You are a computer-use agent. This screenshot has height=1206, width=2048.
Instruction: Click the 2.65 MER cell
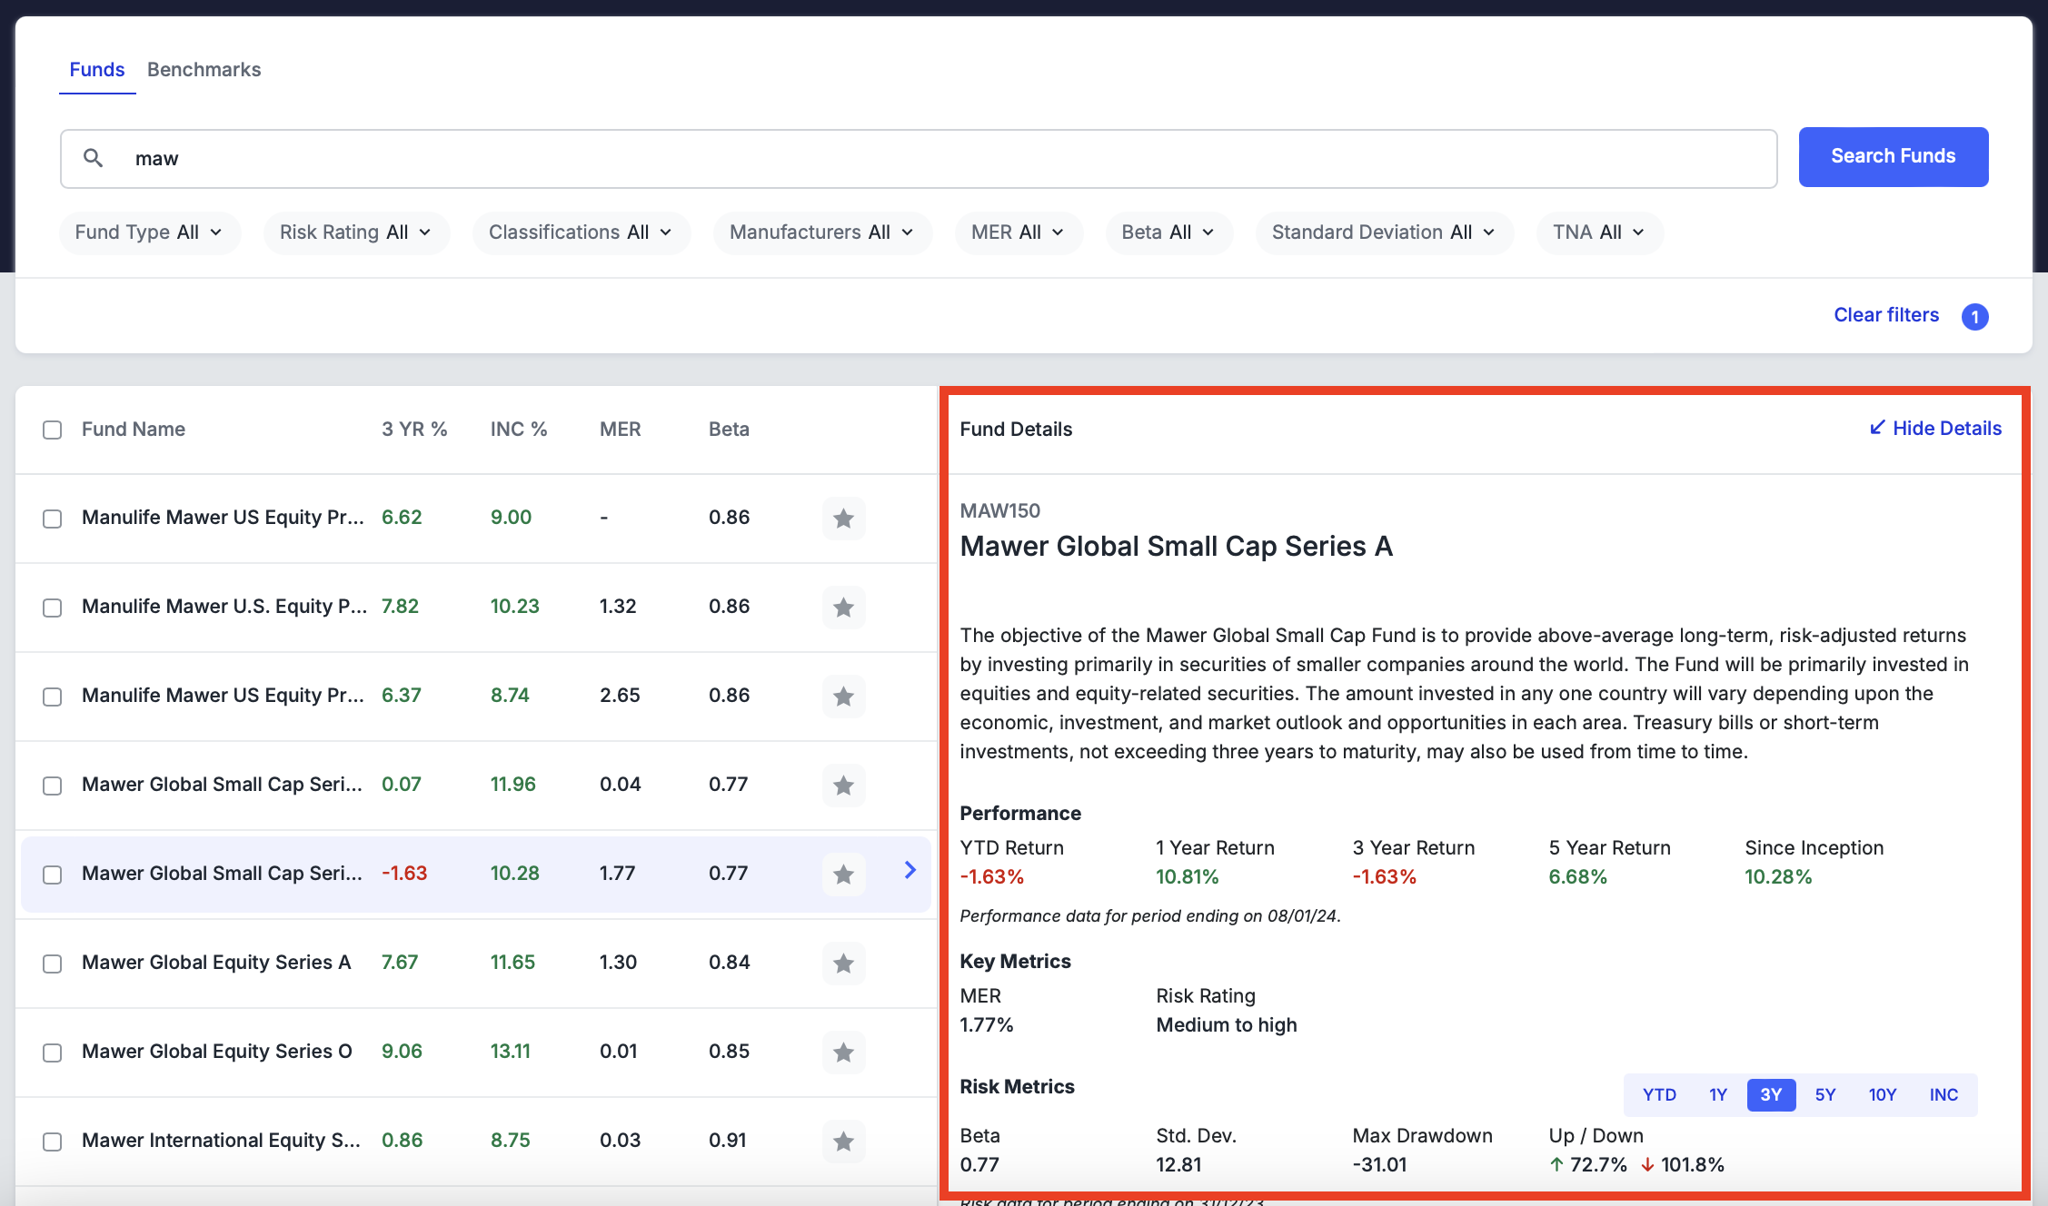pos(620,696)
